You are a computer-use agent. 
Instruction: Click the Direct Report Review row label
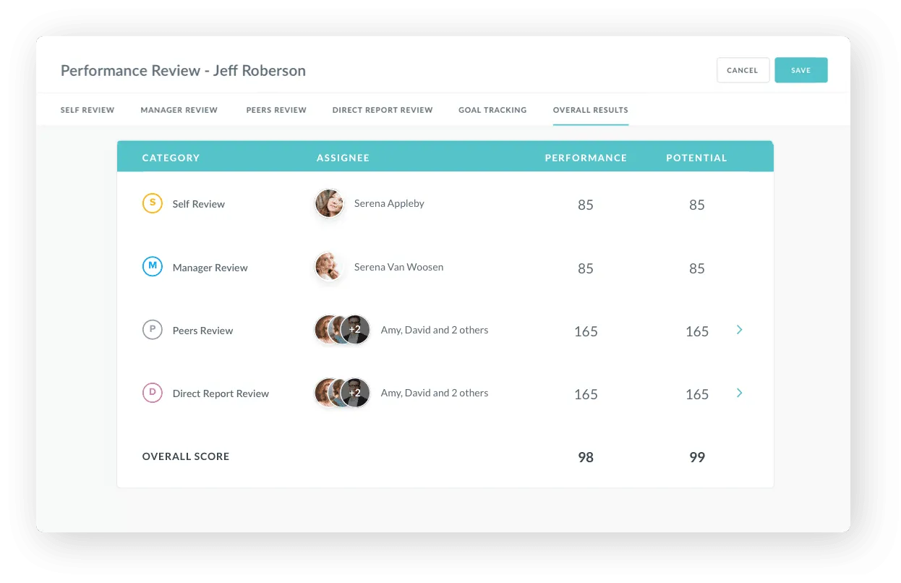click(221, 393)
